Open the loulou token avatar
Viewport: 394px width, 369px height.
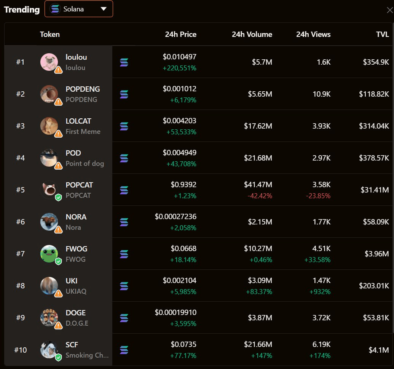(x=49, y=62)
